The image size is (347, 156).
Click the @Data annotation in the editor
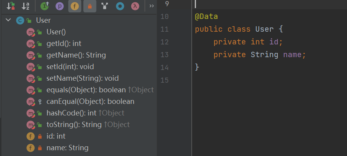pos(206,17)
